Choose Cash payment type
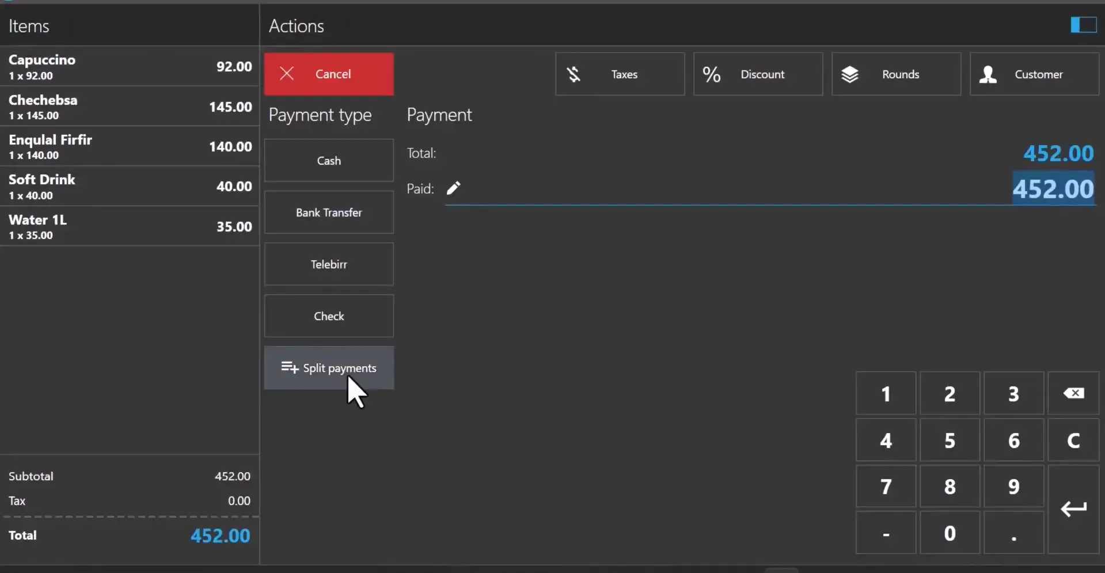This screenshot has height=573, width=1105. 329,160
